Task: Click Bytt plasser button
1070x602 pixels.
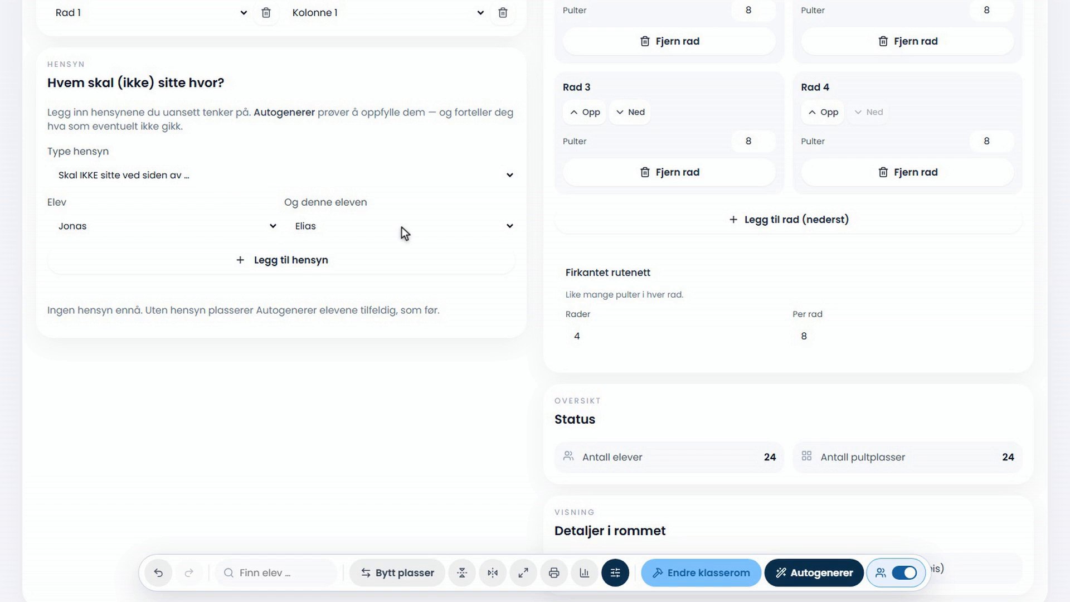Action: coord(397,572)
